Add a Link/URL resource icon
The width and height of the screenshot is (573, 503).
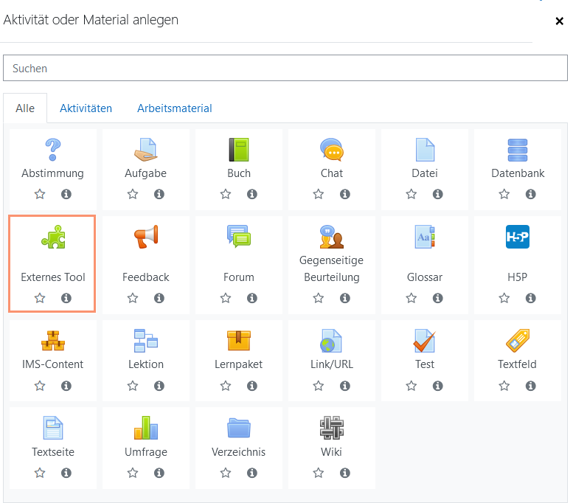pyautogui.click(x=330, y=340)
